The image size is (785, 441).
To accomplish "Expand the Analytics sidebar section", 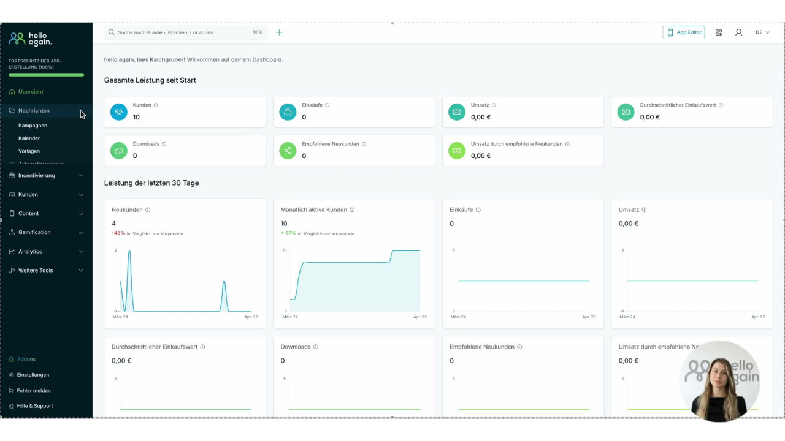I will 47,252.
